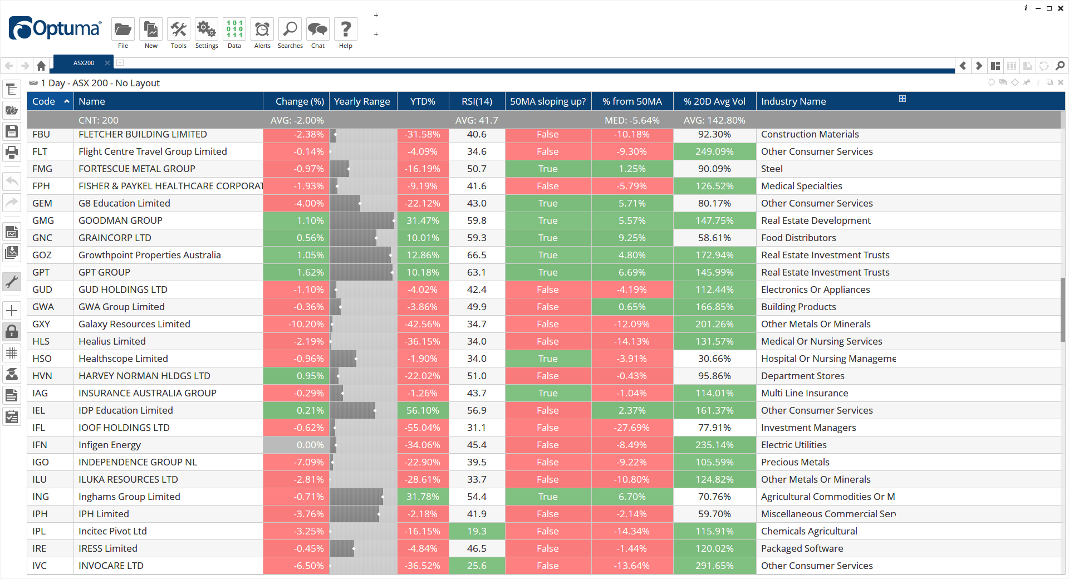Open the Searches magnifier icon
Screen dimensions: 1069x579
290,34
